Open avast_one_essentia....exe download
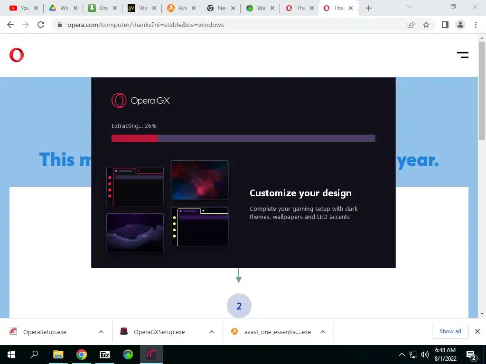Screen dimensions: 486x364 pyautogui.click(x=277, y=332)
